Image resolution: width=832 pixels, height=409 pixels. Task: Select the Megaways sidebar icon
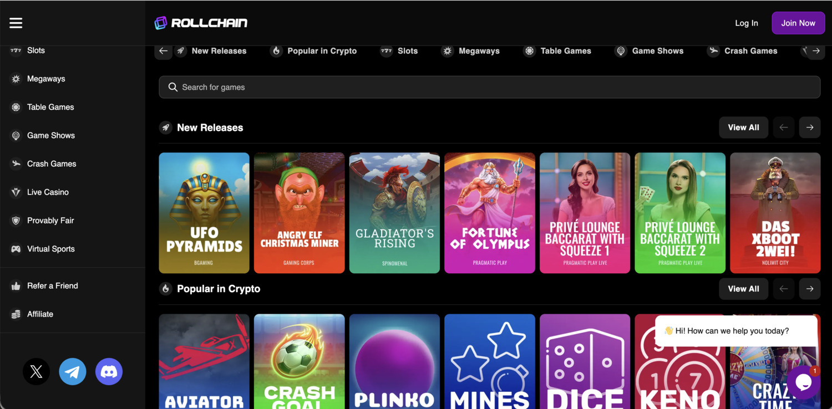click(x=16, y=79)
